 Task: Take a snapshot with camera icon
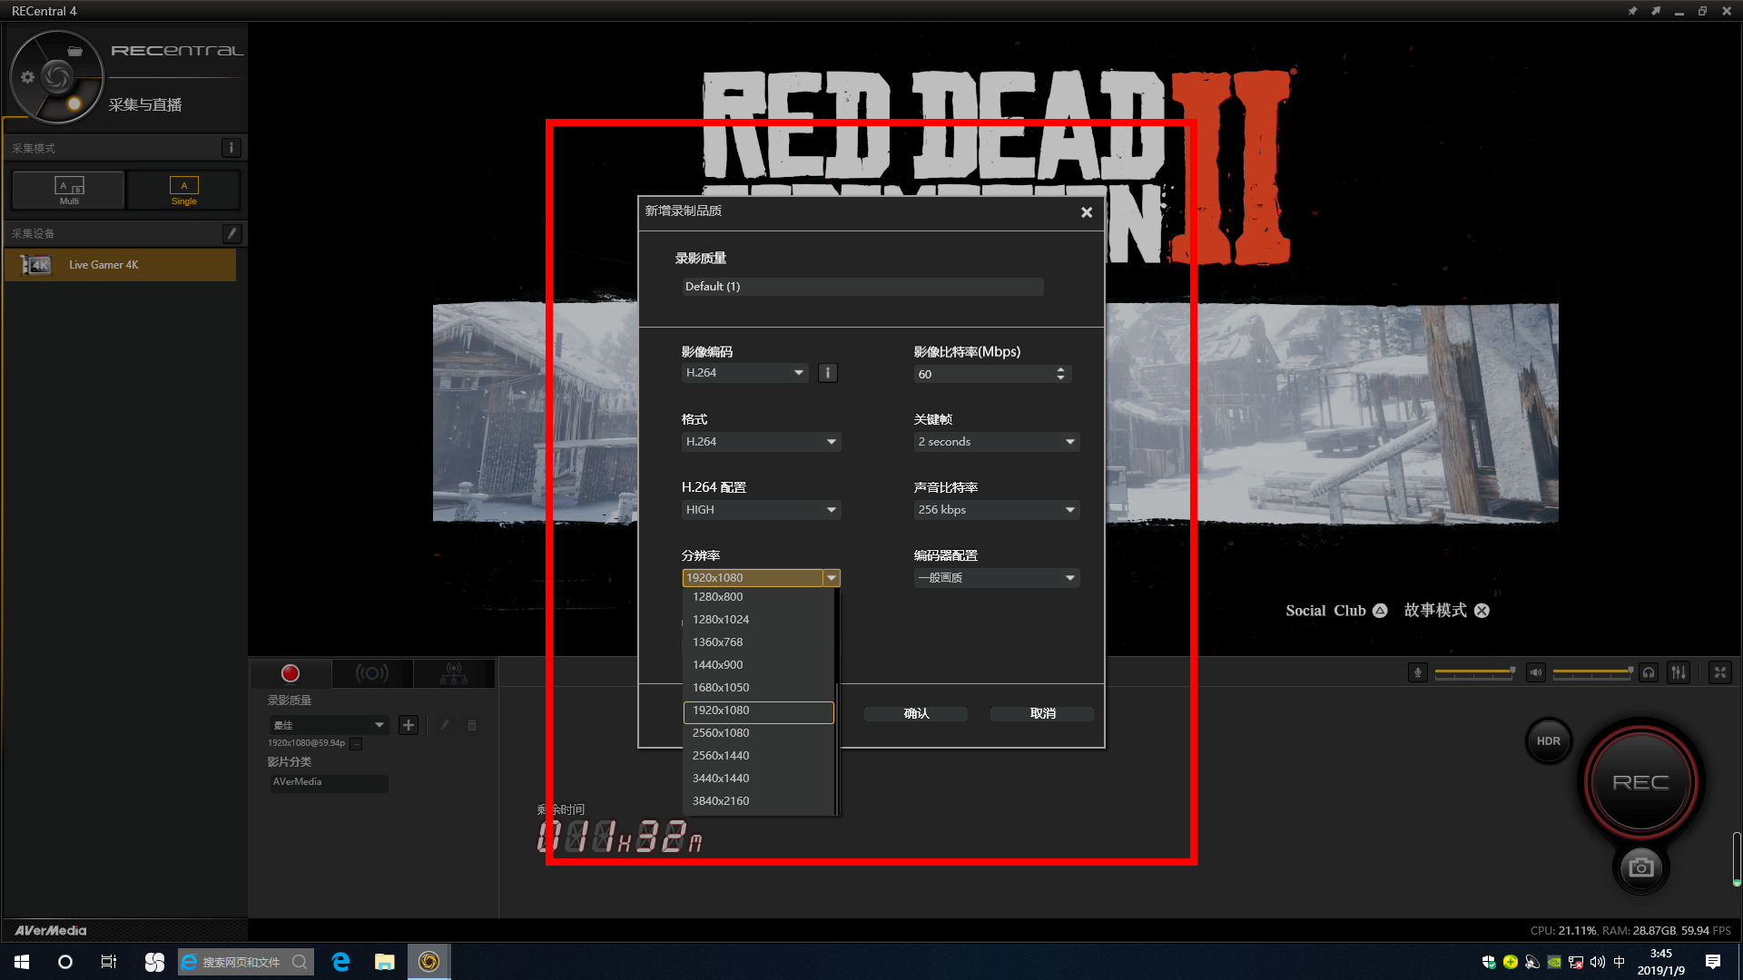point(1640,867)
